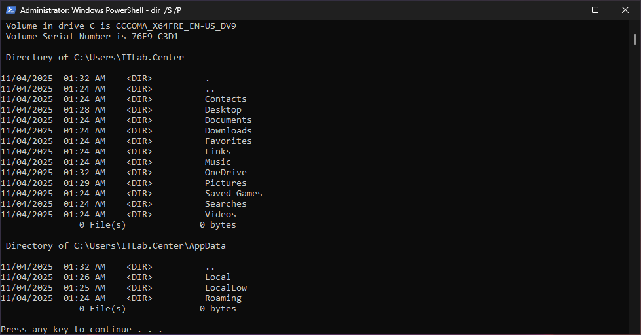Click the 'Press any key to continue' prompt

(x=81, y=329)
